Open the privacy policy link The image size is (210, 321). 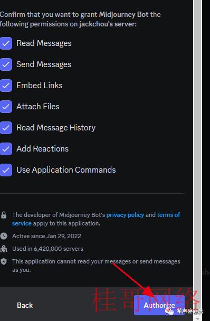click(x=125, y=215)
